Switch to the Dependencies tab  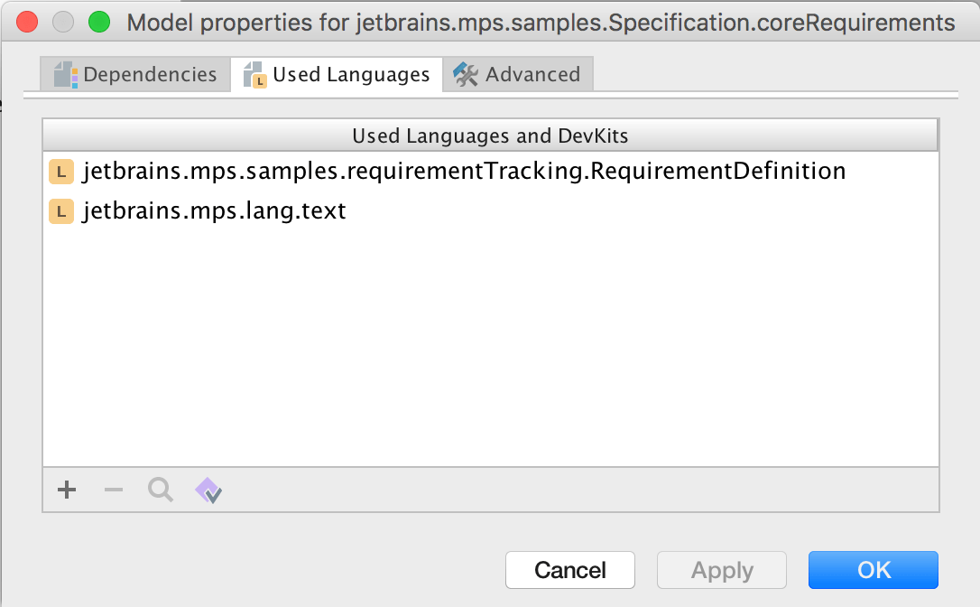point(150,75)
